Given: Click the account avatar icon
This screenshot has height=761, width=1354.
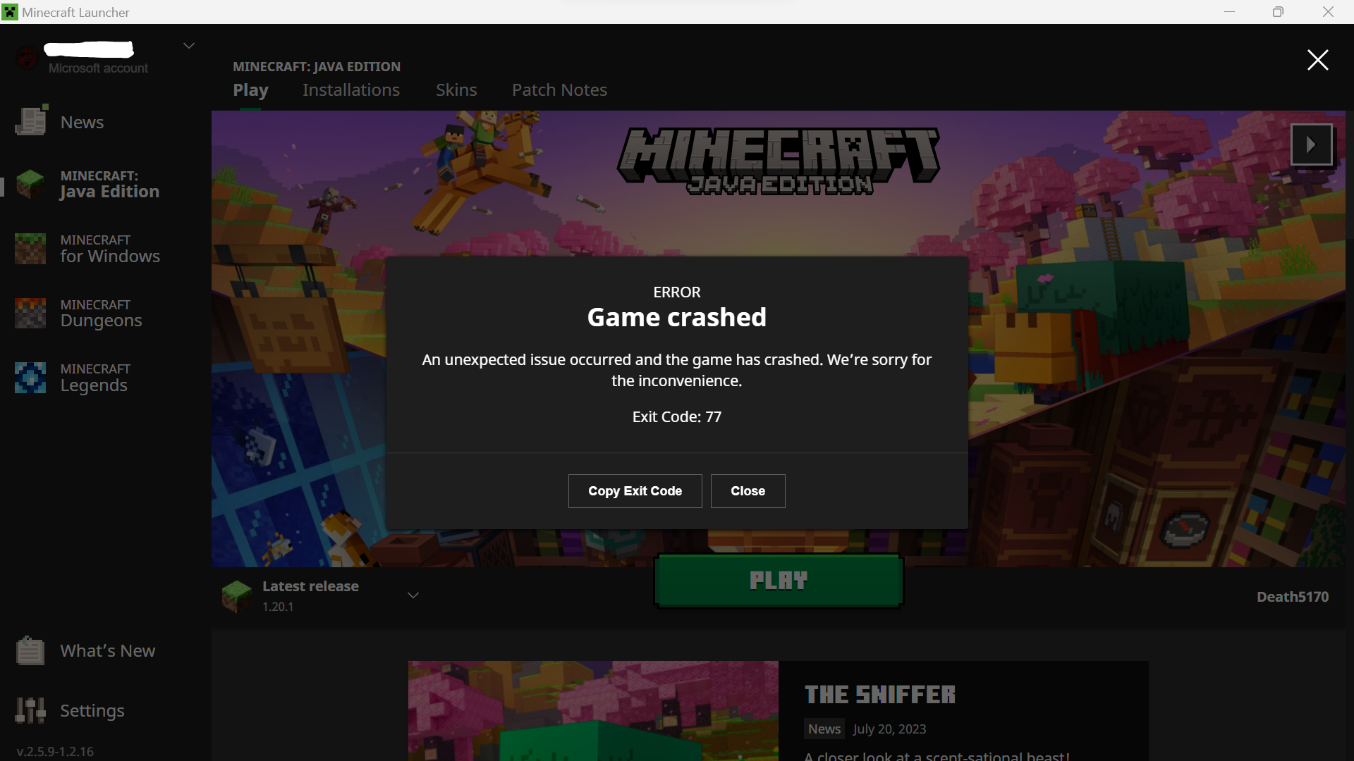Looking at the screenshot, I should coord(27,58).
